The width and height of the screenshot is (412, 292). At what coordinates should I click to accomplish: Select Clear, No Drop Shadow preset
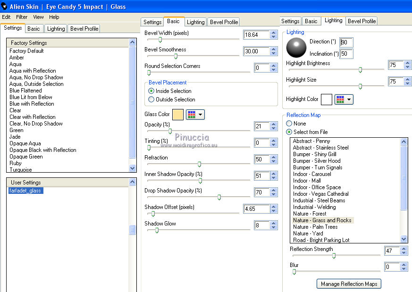pos(36,124)
